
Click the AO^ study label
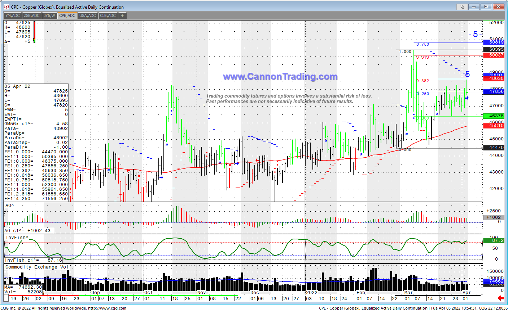pos(10,205)
